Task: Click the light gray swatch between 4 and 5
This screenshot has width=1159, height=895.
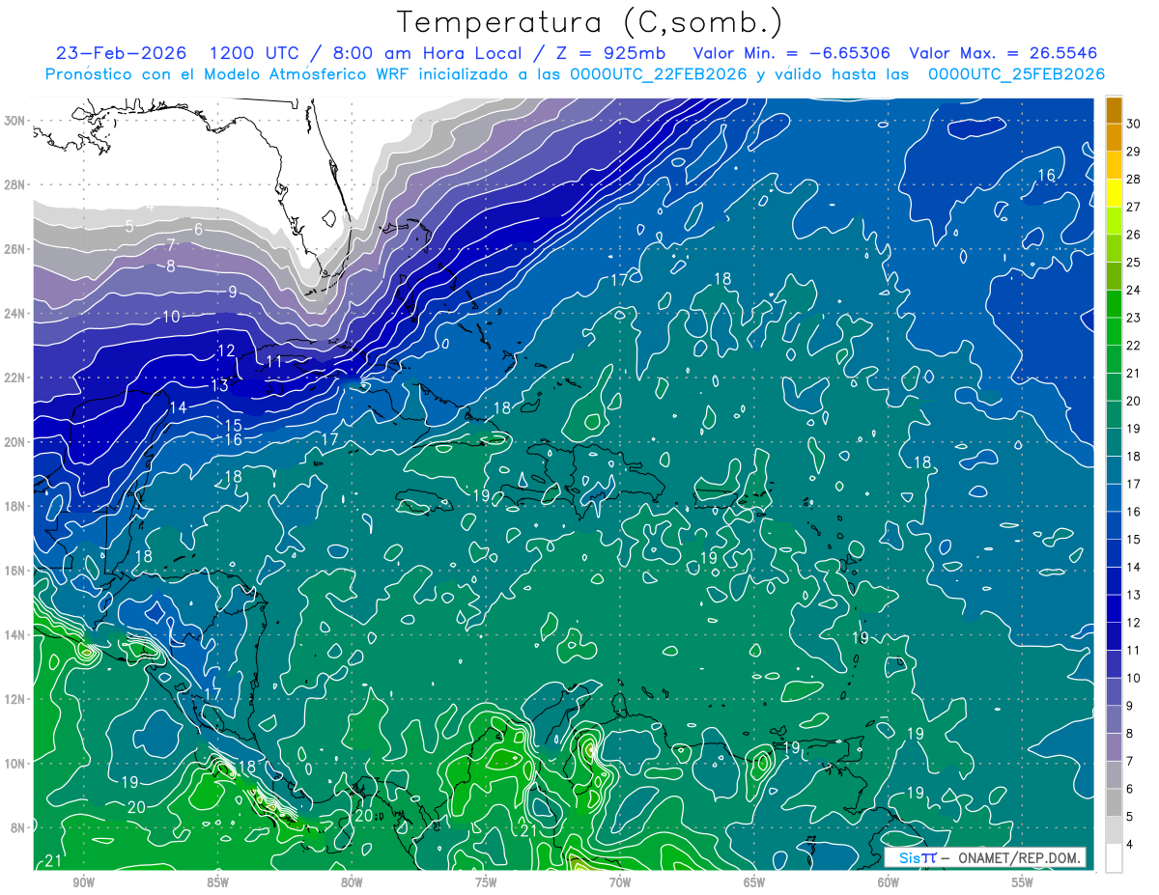Action: pyautogui.click(x=1114, y=830)
